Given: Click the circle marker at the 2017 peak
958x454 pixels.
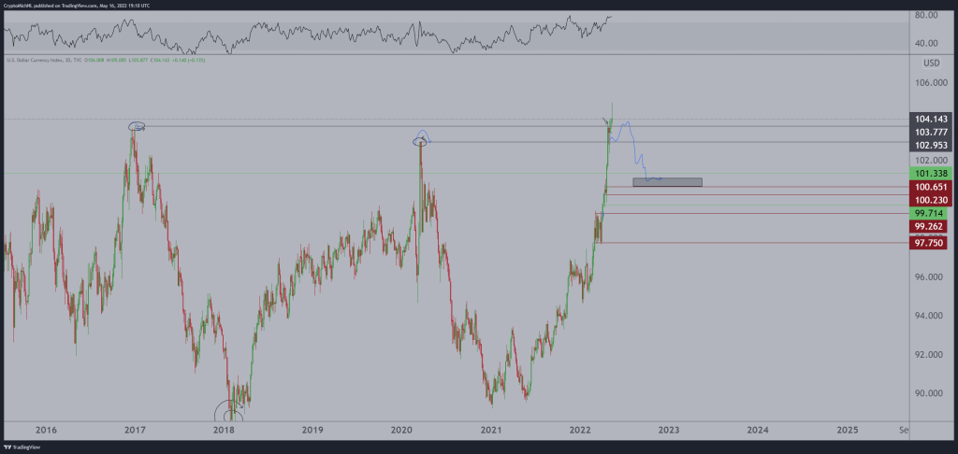Looking at the screenshot, I should (137, 126).
